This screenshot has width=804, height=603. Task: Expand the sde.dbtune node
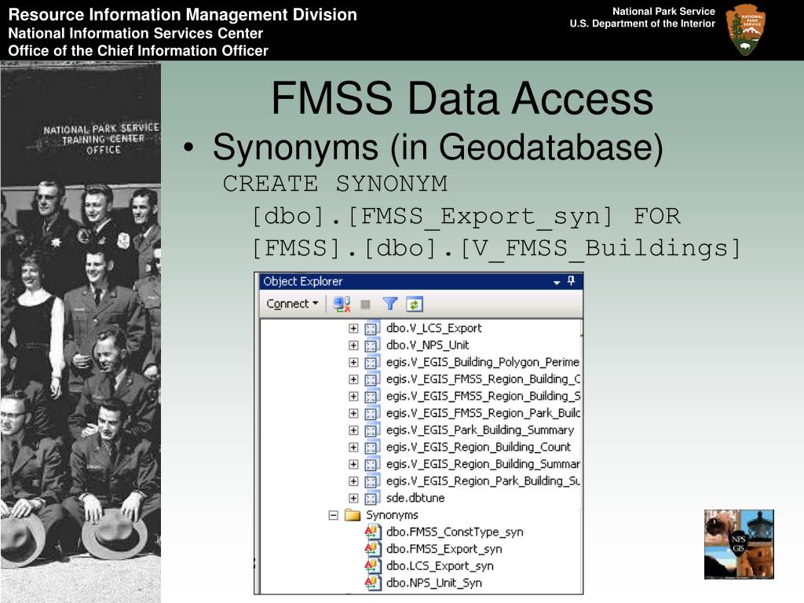353,498
